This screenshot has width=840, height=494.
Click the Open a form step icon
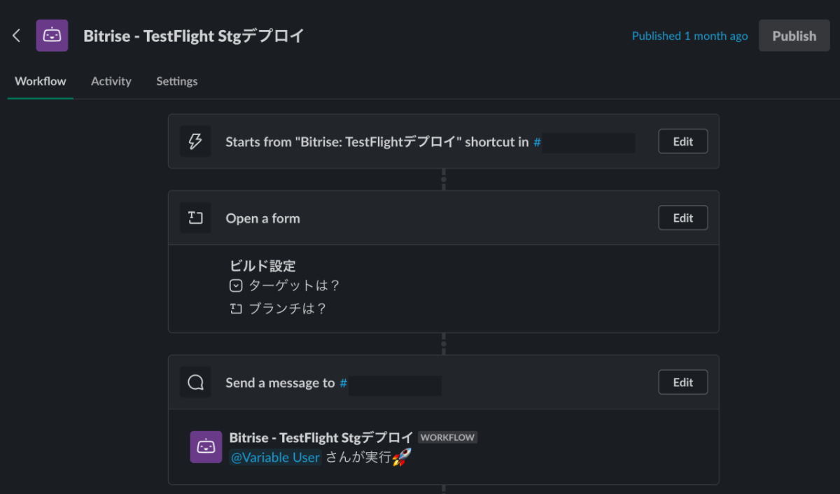coord(195,218)
